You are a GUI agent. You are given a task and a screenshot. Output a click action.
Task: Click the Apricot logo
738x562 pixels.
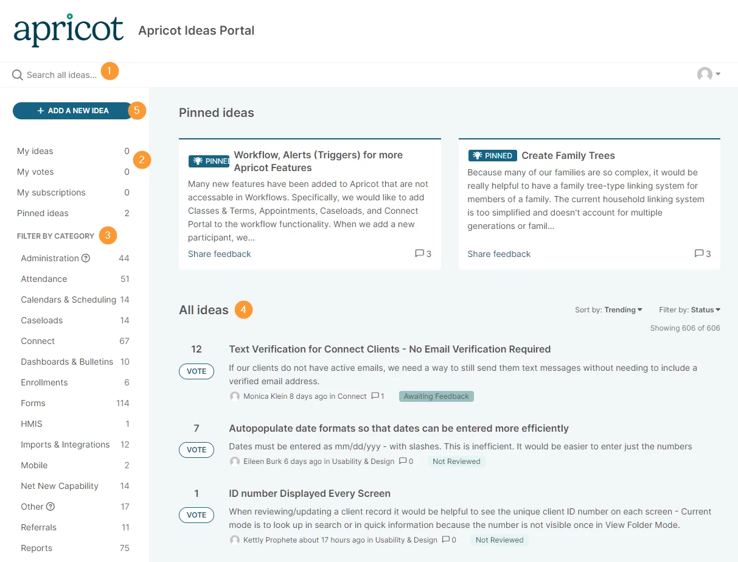69,30
